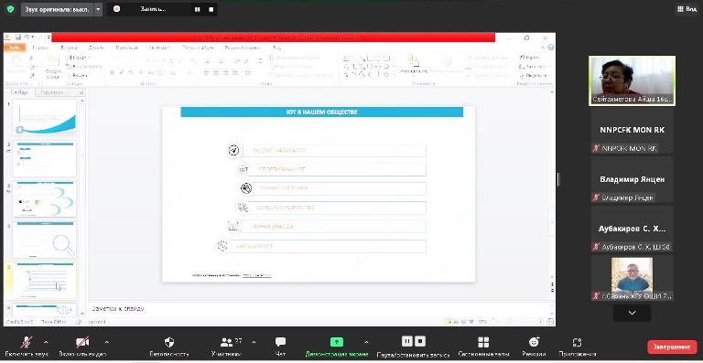
Task: Click the green Share Screen icon
Action: [337, 342]
